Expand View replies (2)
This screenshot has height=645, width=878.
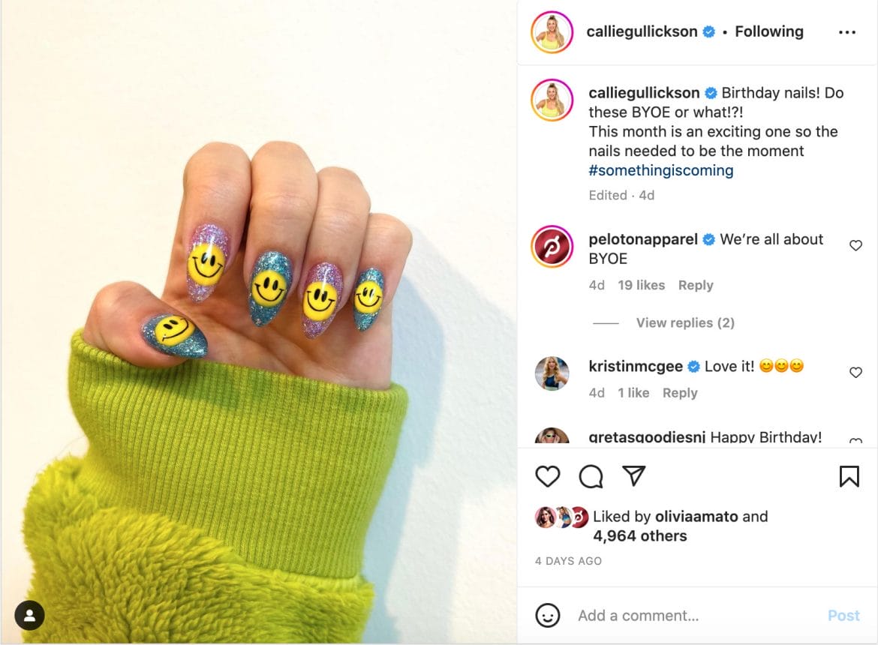click(685, 322)
